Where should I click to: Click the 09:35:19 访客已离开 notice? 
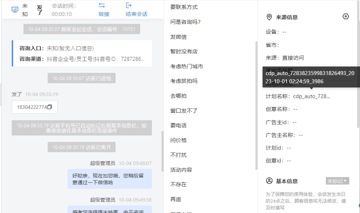coord(81,147)
